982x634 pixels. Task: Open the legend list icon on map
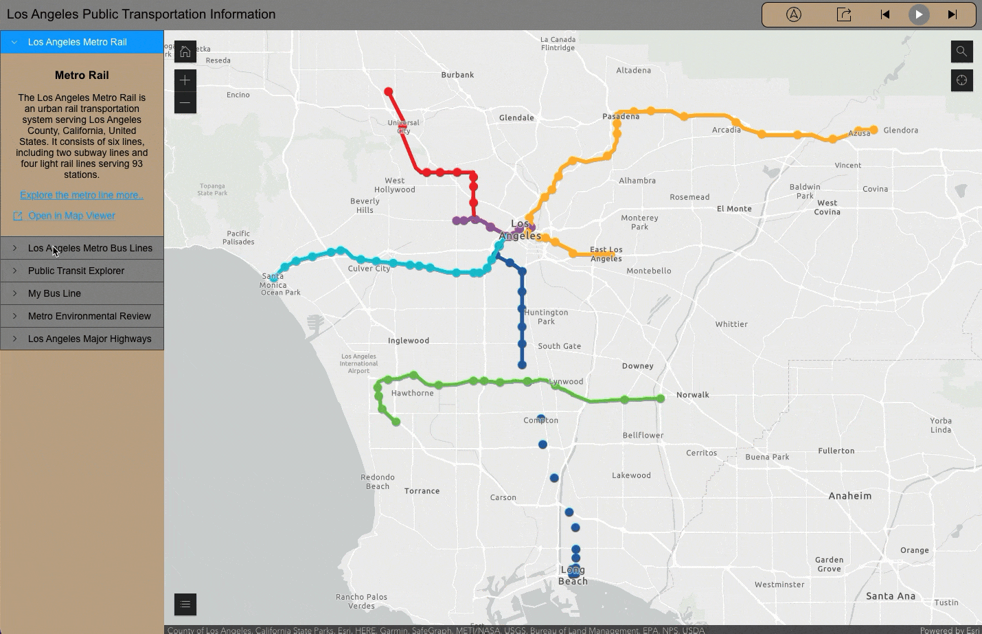(185, 604)
